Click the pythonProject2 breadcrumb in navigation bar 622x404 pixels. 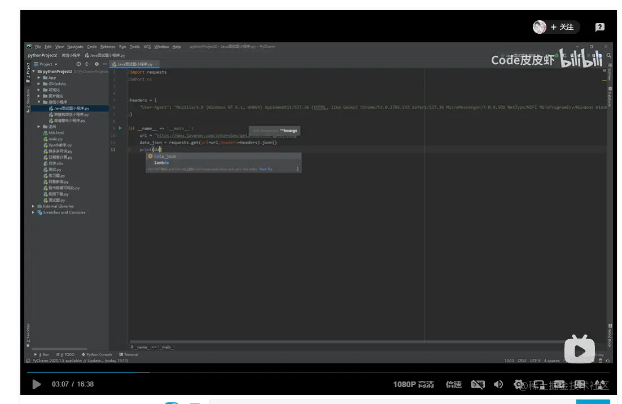42,55
